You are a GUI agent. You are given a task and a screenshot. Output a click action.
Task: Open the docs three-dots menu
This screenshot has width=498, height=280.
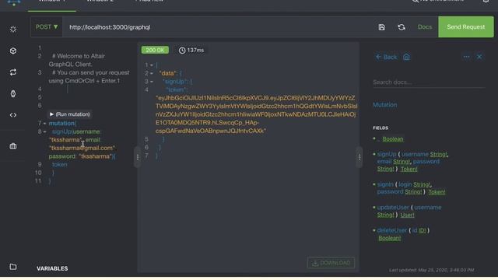pyautogui.click(x=466, y=57)
